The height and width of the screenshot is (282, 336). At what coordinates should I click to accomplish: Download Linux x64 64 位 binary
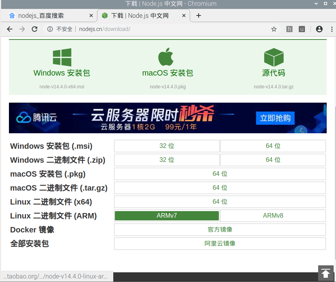[x=220, y=201]
